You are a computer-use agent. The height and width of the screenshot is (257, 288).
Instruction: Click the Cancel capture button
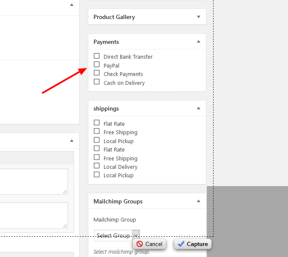coord(149,244)
